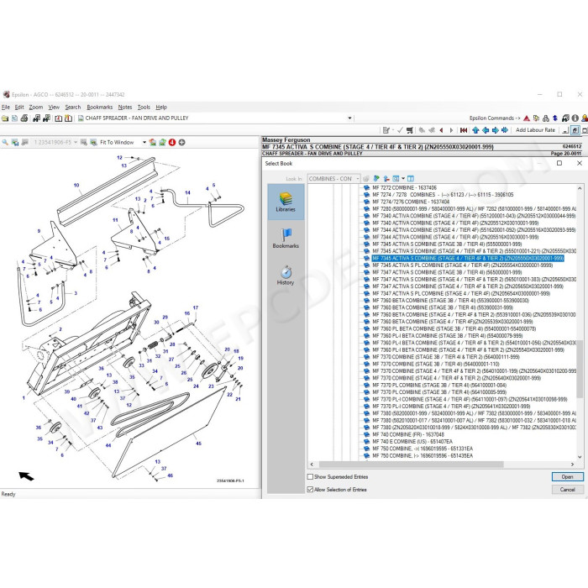Open the Notes menu
The width and height of the screenshot is (588, 588).
[125, 108]
